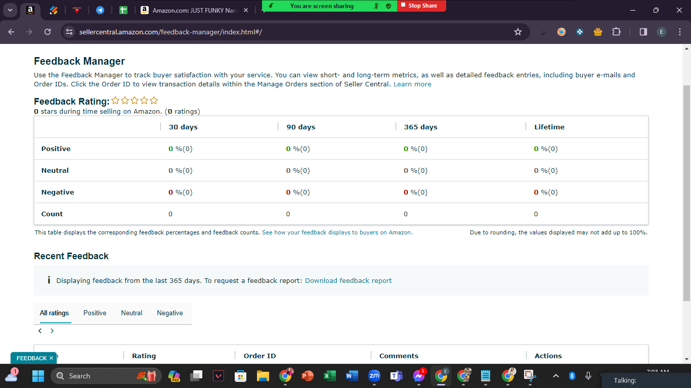This screenshot has width=691, height=388.
Task: Switch to the Negative feedback tab
Action: [x=170, y=313]
